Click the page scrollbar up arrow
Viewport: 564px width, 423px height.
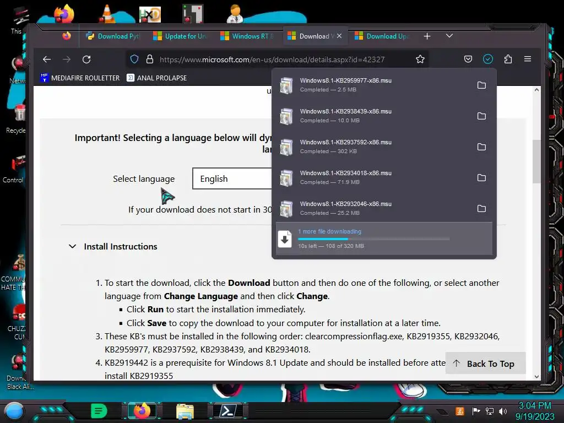[536, 90]
